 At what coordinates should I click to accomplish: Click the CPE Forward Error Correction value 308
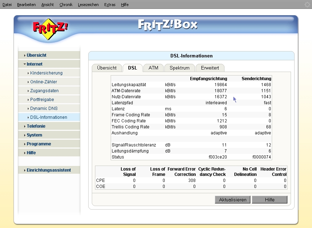tap(192, 180)
